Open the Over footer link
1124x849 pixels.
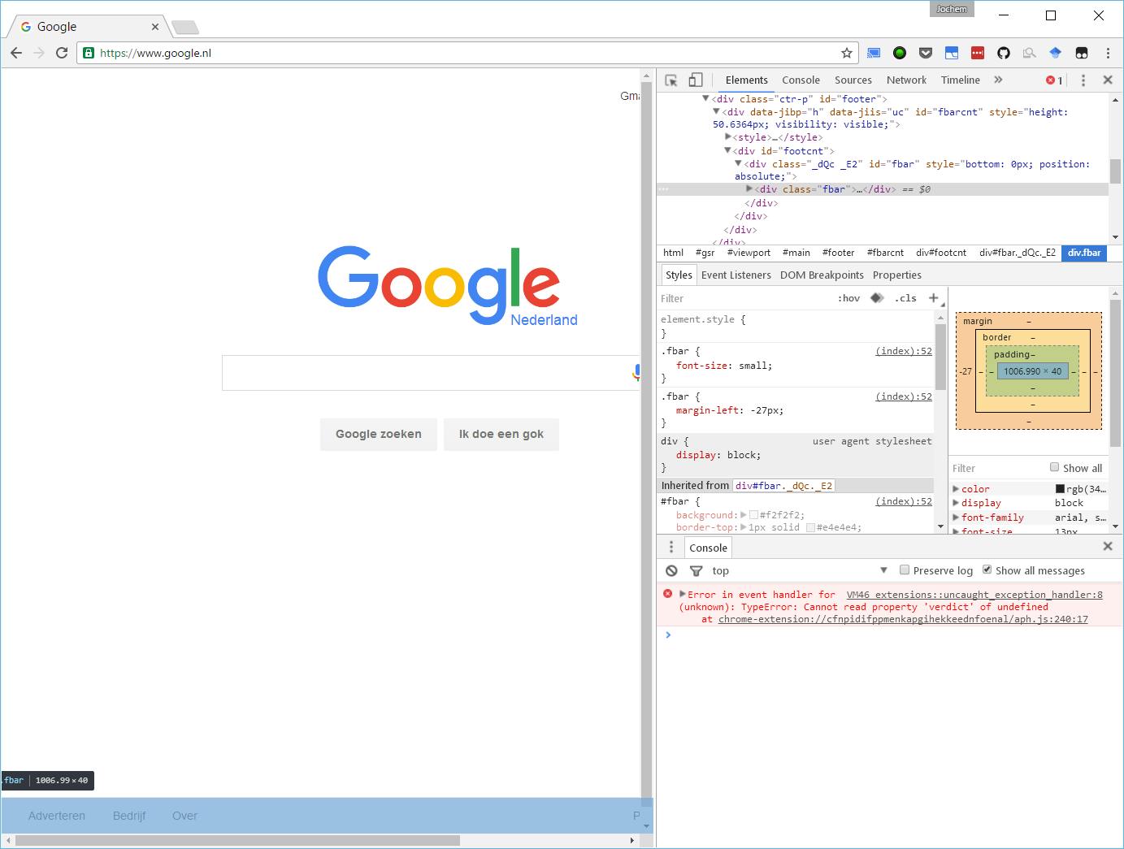point(184,816)
